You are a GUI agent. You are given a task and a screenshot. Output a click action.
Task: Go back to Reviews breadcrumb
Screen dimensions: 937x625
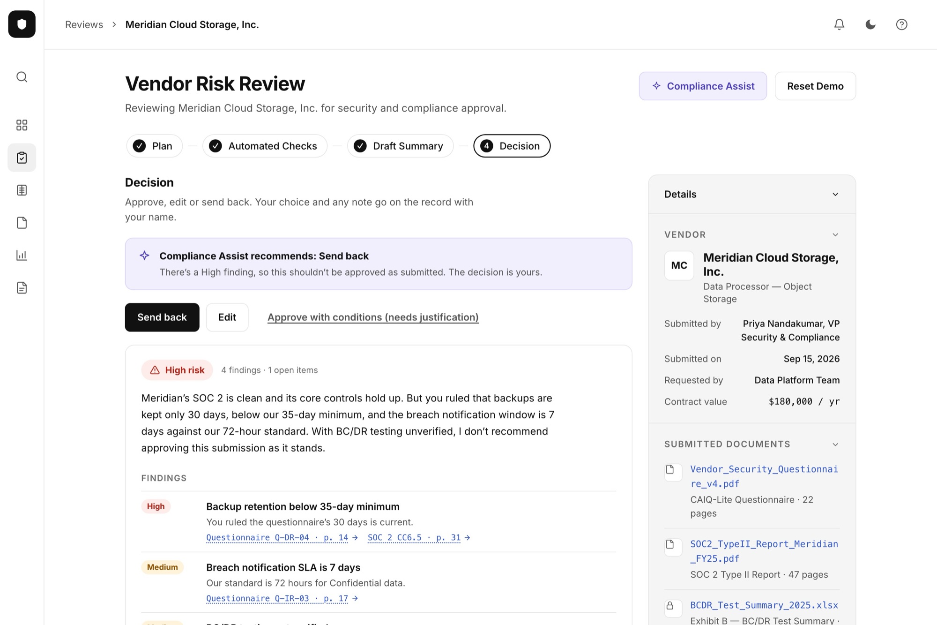[84, 24]
